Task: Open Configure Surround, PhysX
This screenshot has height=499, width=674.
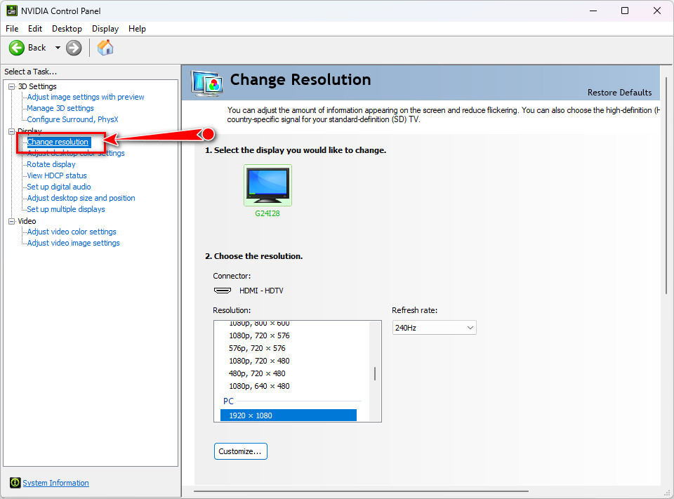Action: [72, 119]
